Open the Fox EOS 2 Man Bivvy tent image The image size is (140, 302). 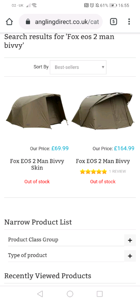(x=103, y=111)
